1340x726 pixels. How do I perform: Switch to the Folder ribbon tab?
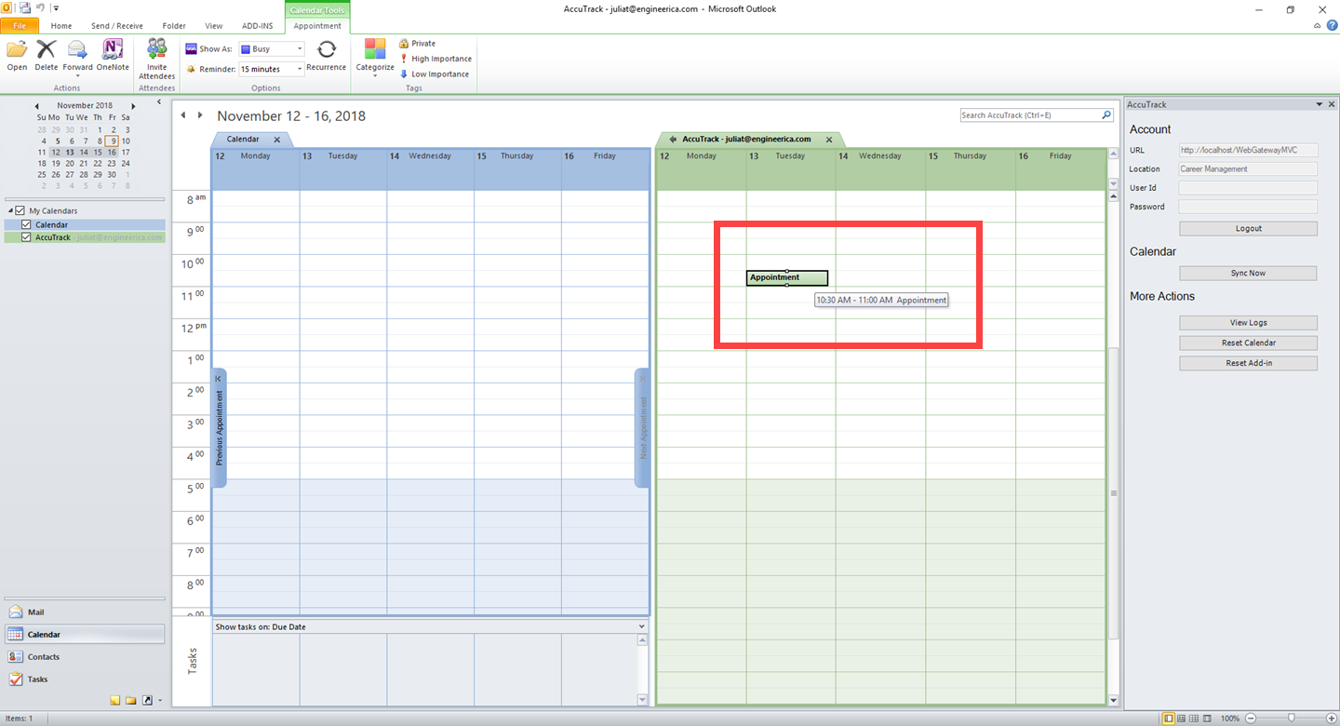coord(174,26)
